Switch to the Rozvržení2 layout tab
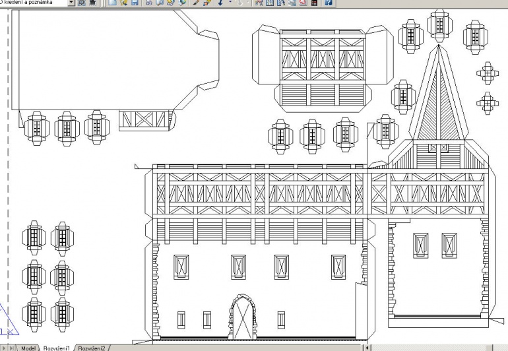Image resolution: width=508 pixels, height=351 pixels. pos(91,348)
